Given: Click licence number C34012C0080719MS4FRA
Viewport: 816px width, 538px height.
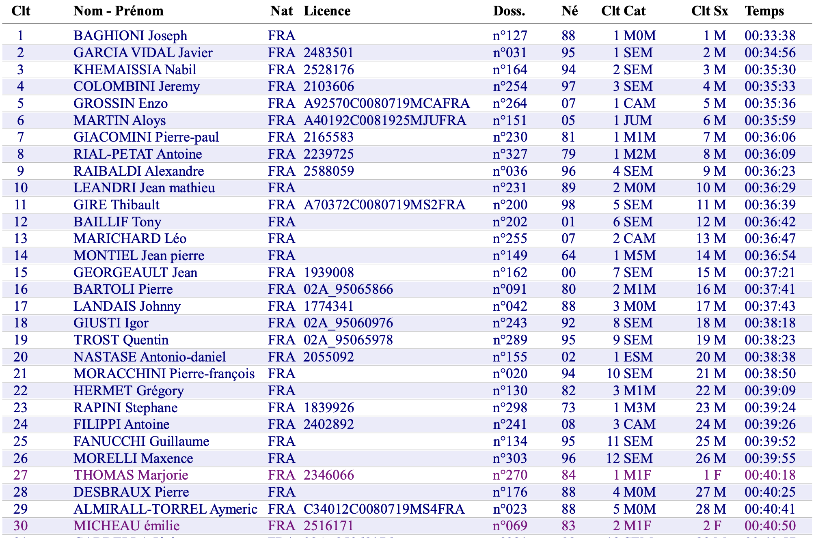Looking at the screenshot, I should 384,509.
